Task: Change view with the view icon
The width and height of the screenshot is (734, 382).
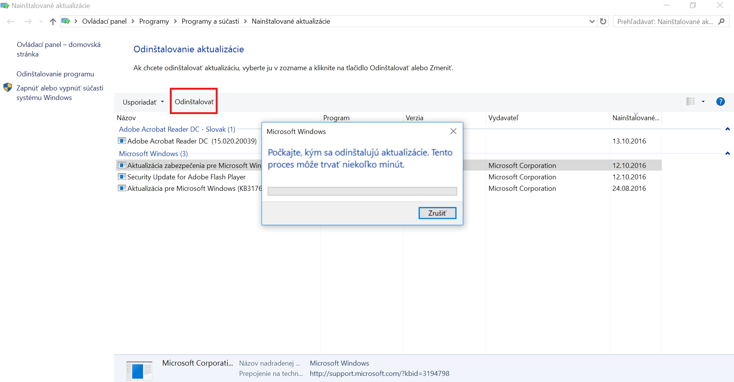Action: coord(690,102)
